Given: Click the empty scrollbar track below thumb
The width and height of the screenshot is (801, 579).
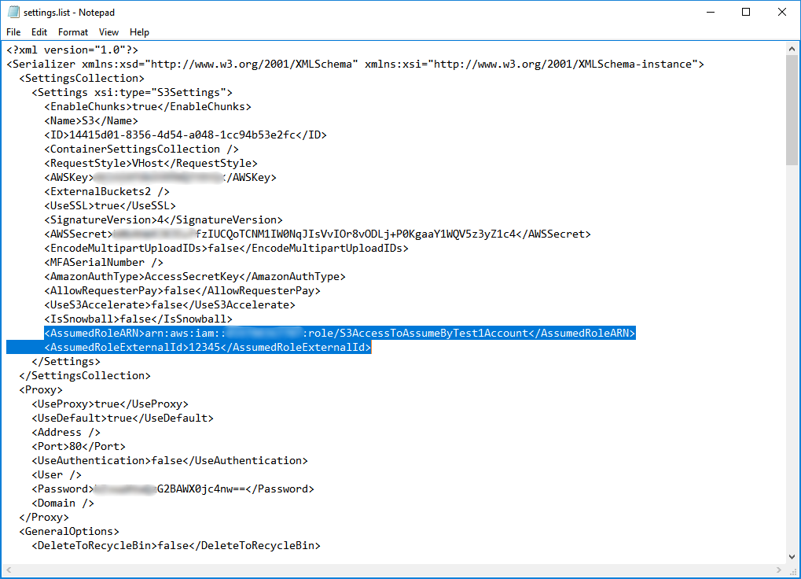Looking at the screenshot, I should (793, 354).
